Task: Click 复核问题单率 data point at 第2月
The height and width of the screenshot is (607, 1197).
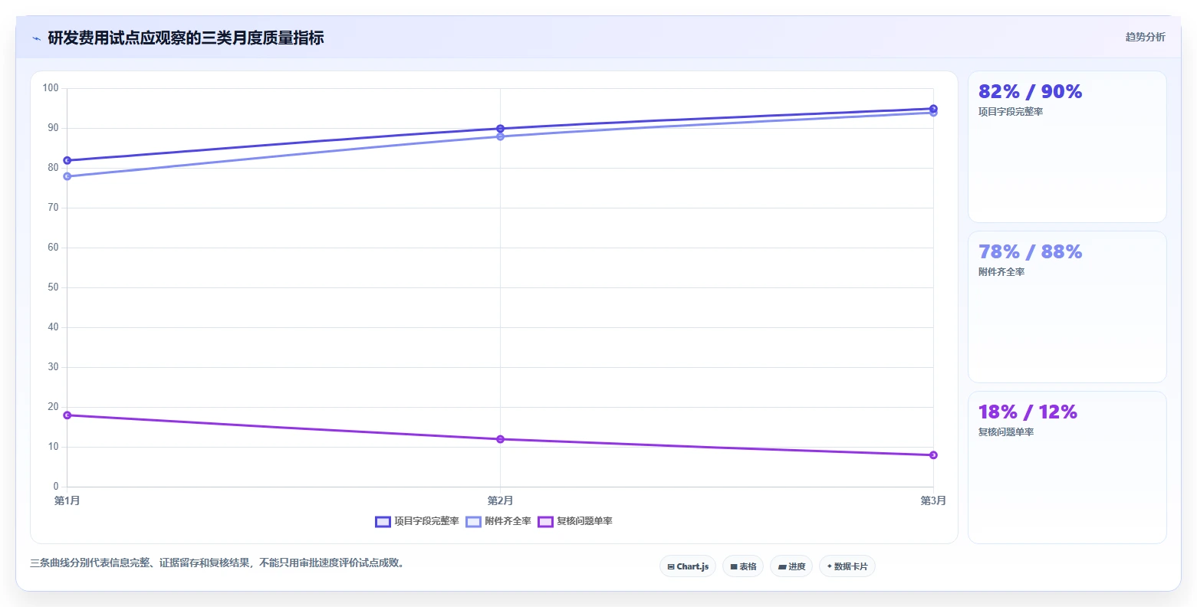Action: tap(500, 439)
